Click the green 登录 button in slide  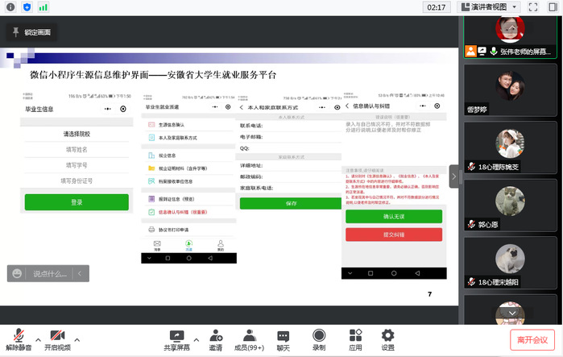coord(77,202)
